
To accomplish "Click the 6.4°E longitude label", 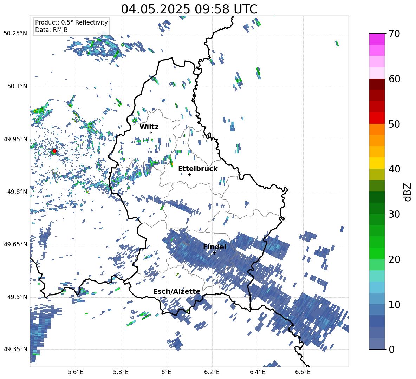I will pos(257,372).
